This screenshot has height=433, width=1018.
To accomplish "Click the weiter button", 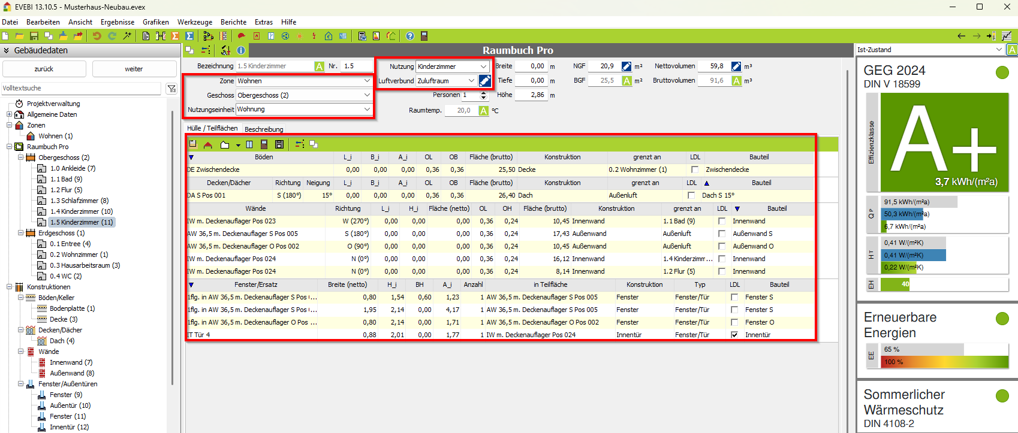I will 134,69.
